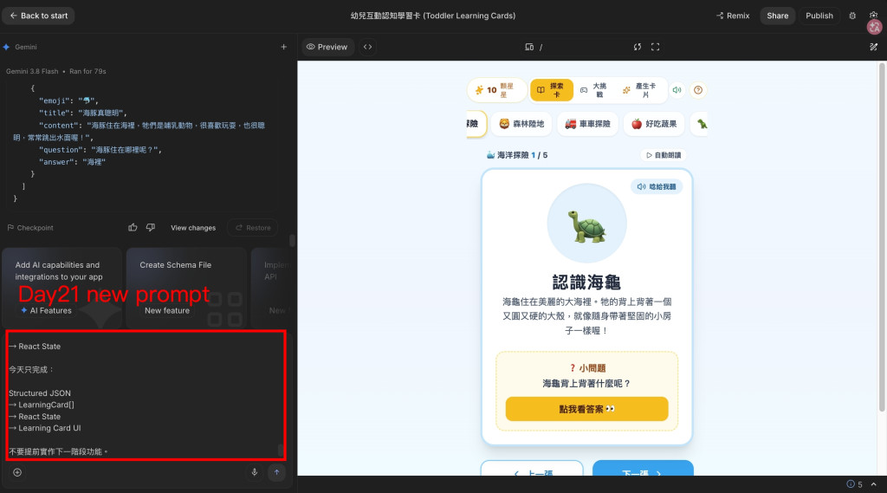Click the project title Toddler Learning Cards
The height and width of the screenshot is (493, 887).
[x=433, y=16]
